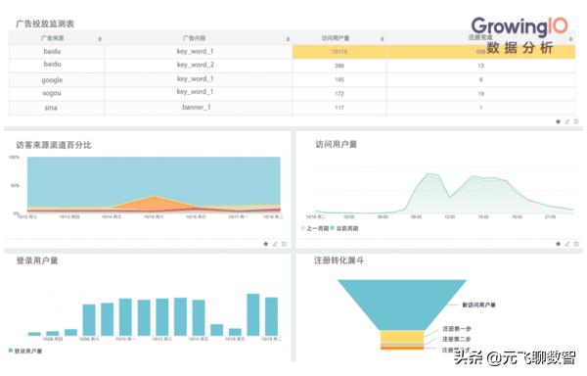
Task: Edit the 访问用户量 line chart with pencil icon
Action: (x=567, y=244)
